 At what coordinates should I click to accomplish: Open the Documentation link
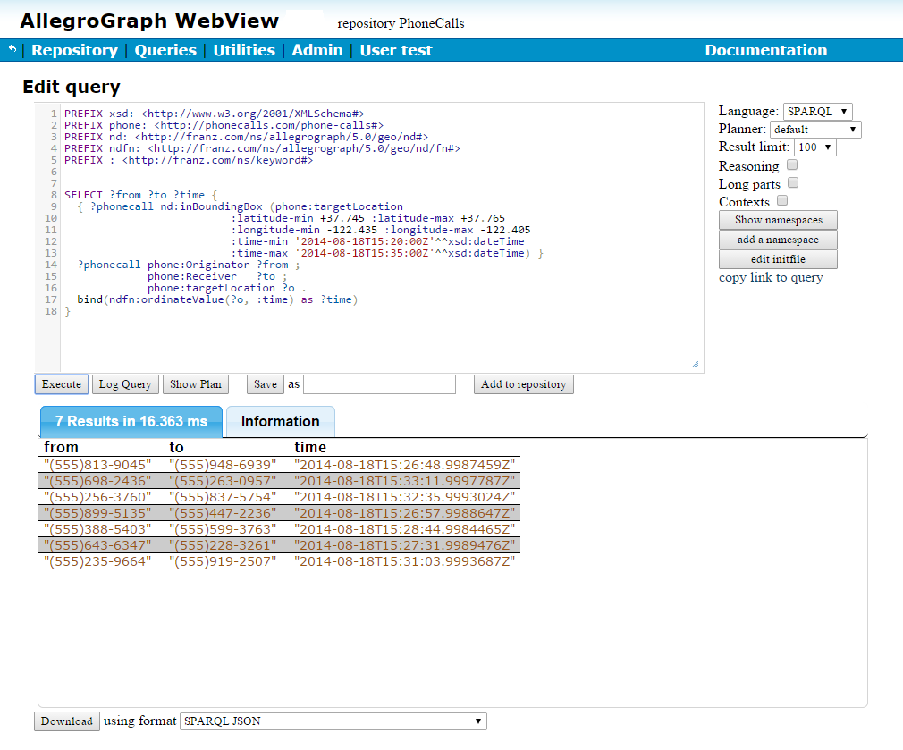[x=765, y=50]
